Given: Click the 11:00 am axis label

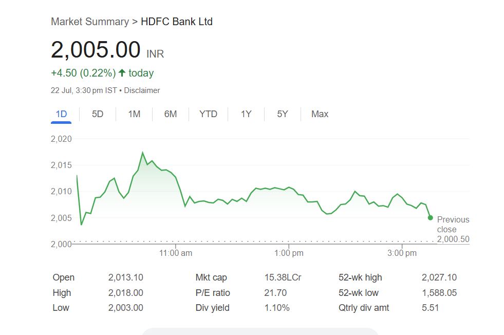Looking at the screenshot, I should [x=176, y=253].
